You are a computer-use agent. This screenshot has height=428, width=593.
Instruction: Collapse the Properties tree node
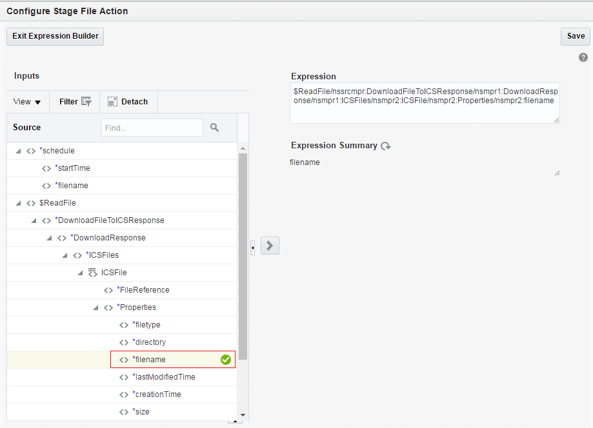(95, 307)
